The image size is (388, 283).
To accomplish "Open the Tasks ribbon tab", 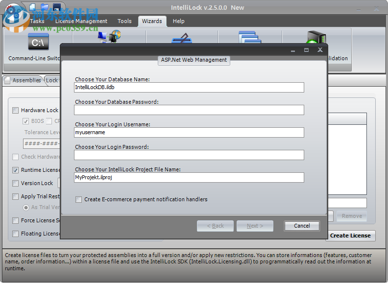I will coord(37,21).
